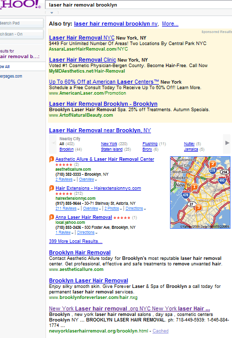Open Anna Laser Hair Removal listing
The height and width of the screenshot is (338, 232).
pyautogui.click(x=83, y=217)
